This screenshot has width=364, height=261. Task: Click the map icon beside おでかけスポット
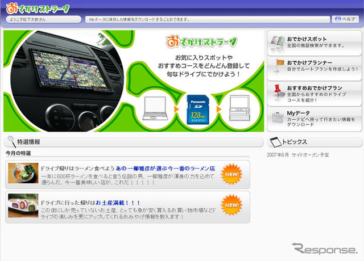[277, 43]
